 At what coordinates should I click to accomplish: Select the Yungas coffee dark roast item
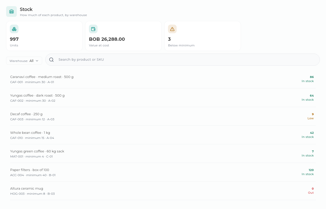pos(163,98)
